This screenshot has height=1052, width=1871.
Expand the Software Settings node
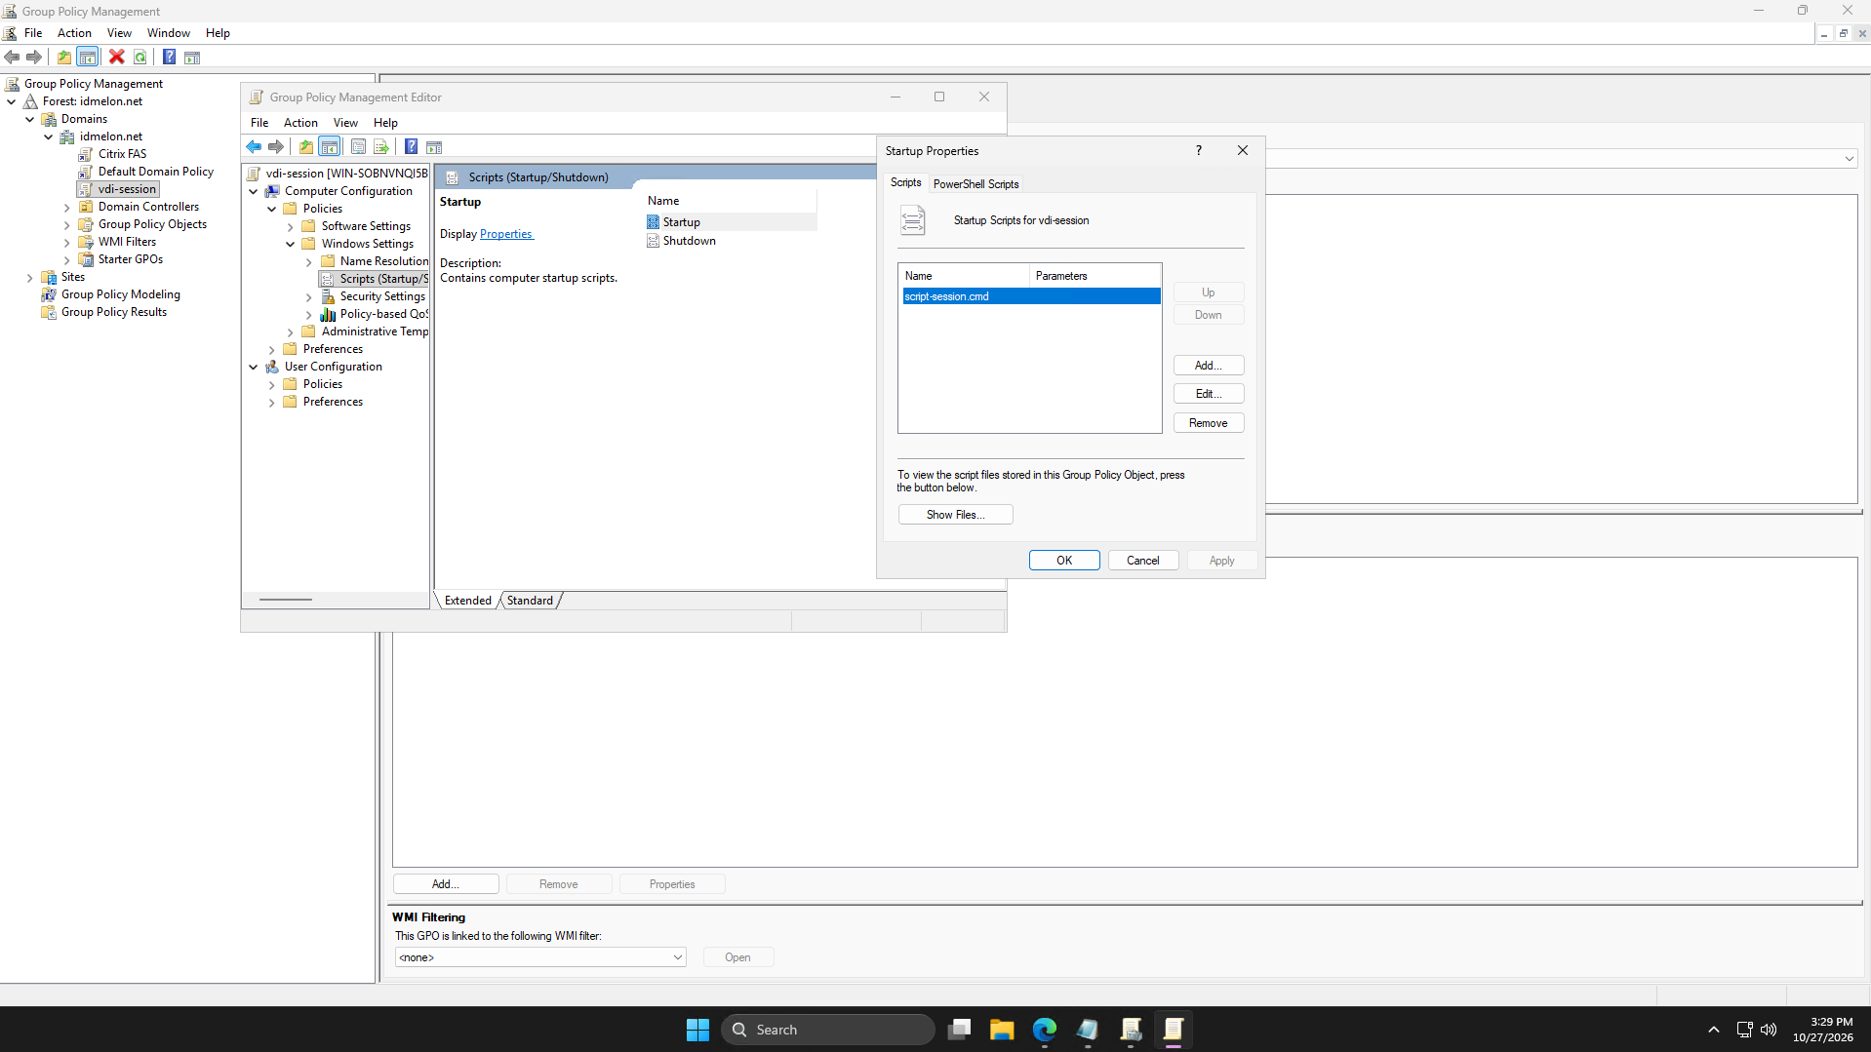(x=291, y=227)
